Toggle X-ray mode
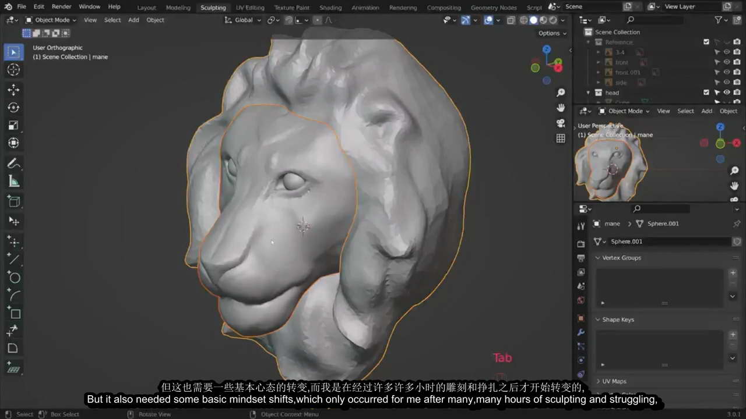Image resolution: width=746 pixels, height=419 pixels. pyautogui.click(x=511, y=20)
